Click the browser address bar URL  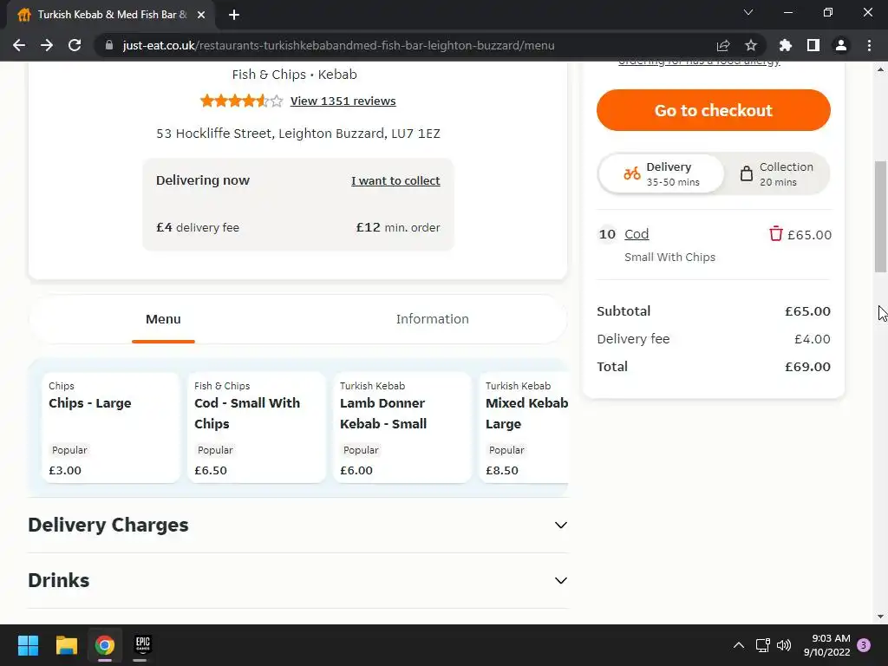tap(338, 45)
